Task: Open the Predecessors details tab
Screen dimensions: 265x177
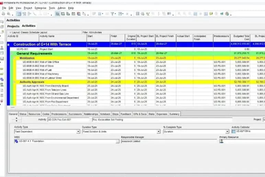Action: click(59, 114)
